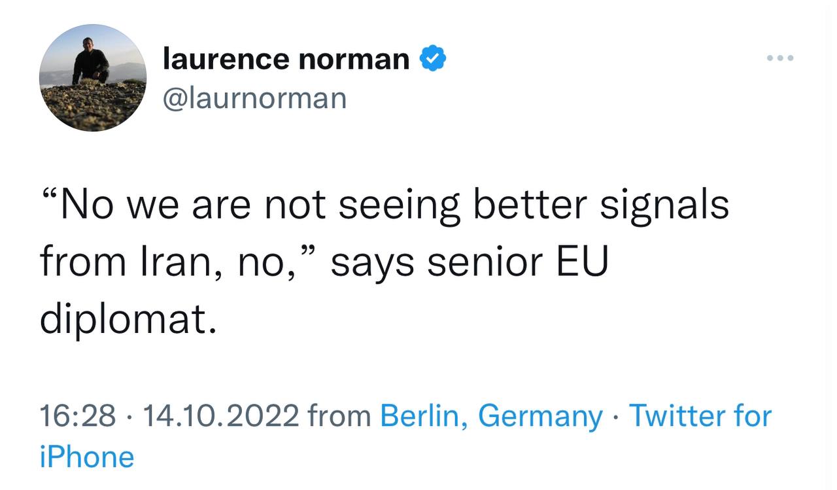Screen dimensions: 837x490
Task: Open the three-dot more options menu
Action: [780, 59]
